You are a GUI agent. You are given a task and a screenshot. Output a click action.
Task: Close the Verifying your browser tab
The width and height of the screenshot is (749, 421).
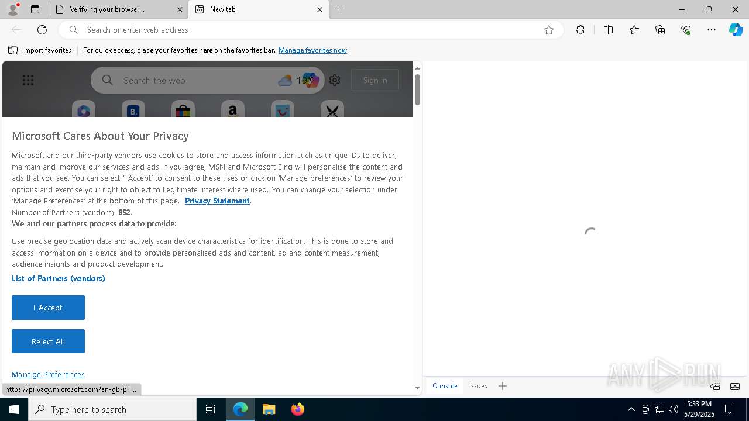click(x=180, y=9)
